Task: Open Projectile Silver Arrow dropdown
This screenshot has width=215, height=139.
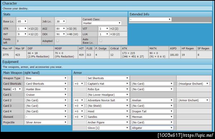Action: [46, 122]
